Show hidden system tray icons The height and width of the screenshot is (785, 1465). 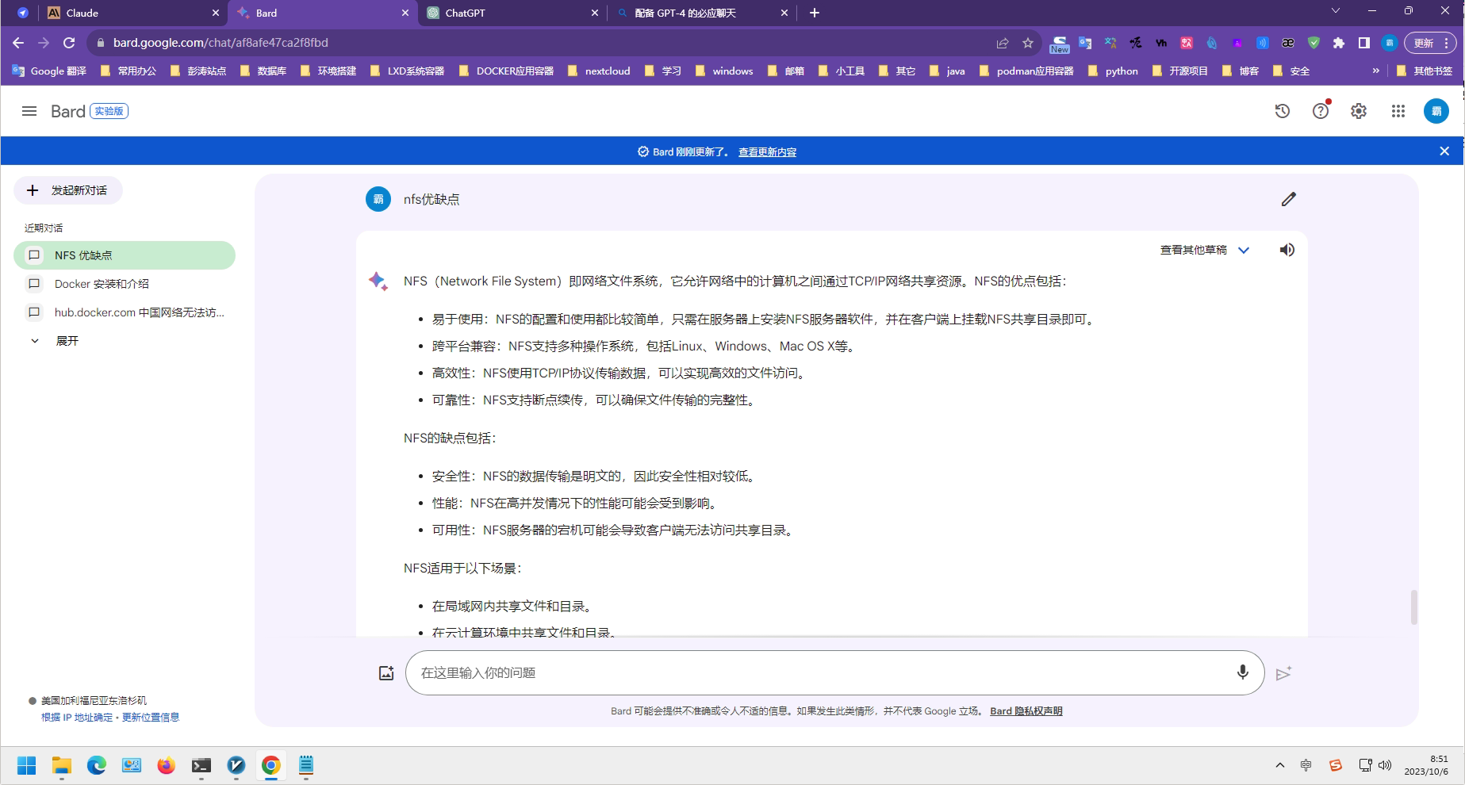1279,765
